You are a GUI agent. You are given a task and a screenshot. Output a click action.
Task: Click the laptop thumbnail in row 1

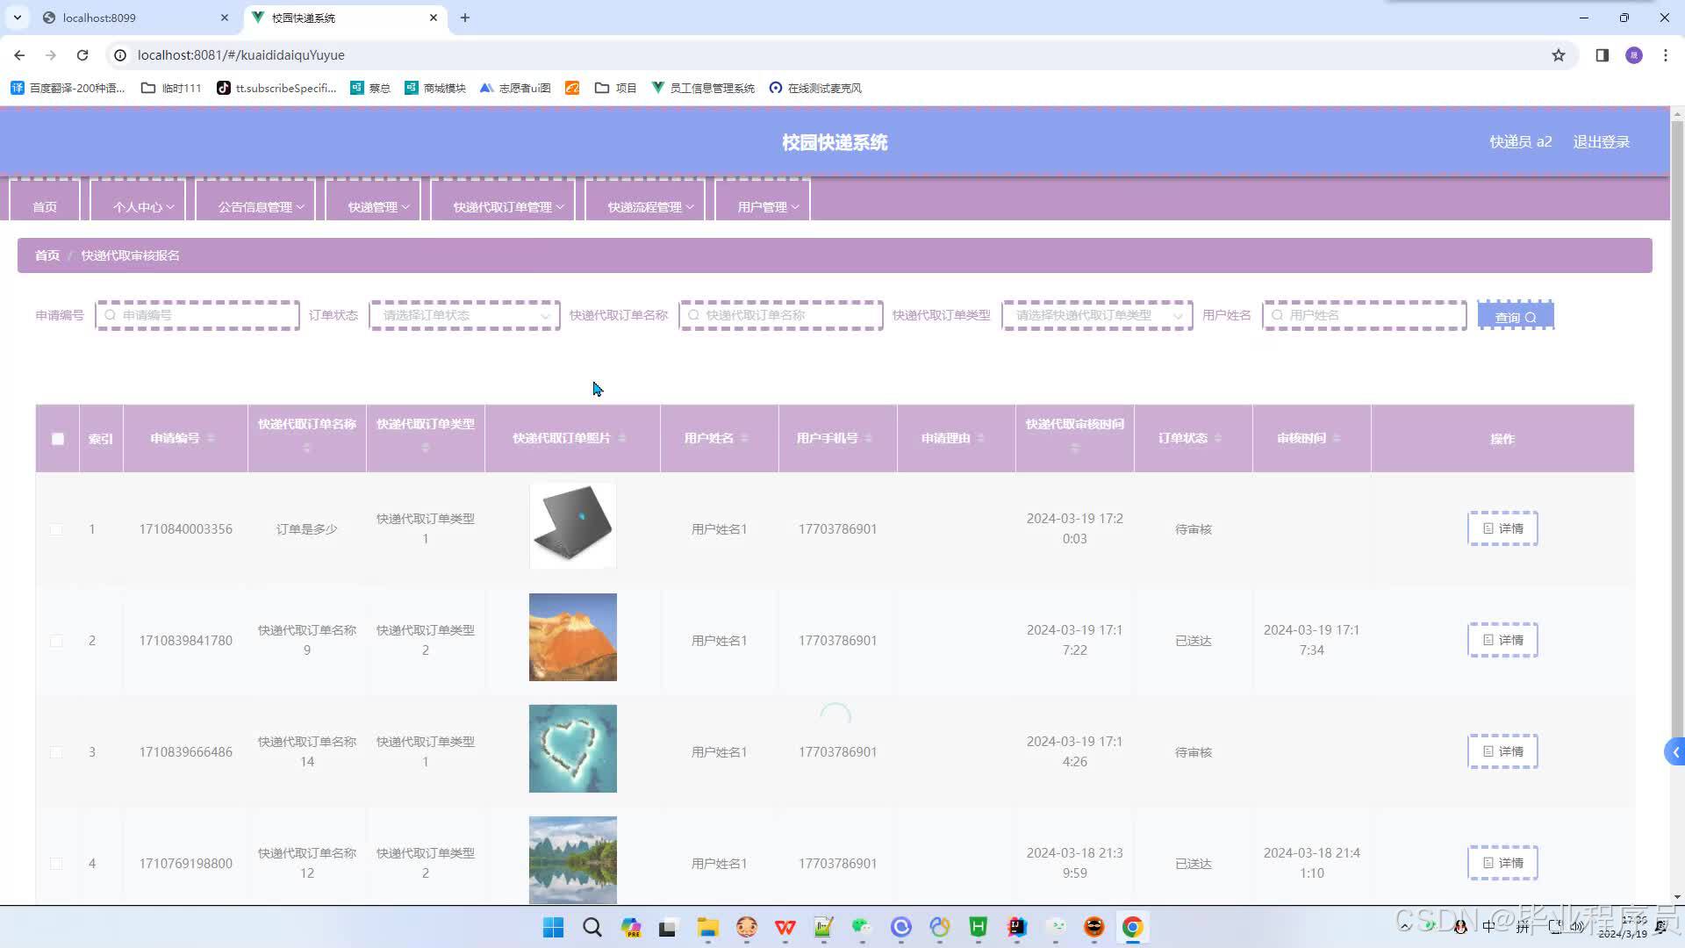[572, 526]
